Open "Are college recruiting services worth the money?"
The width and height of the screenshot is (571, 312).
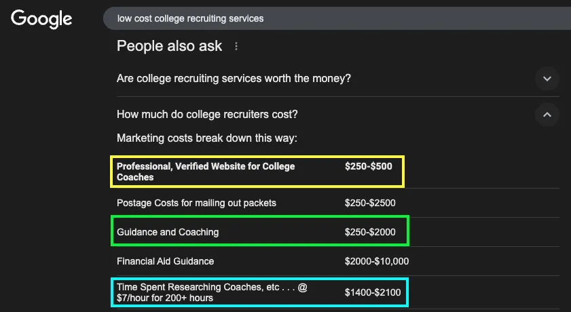click(x=234, y=79)
